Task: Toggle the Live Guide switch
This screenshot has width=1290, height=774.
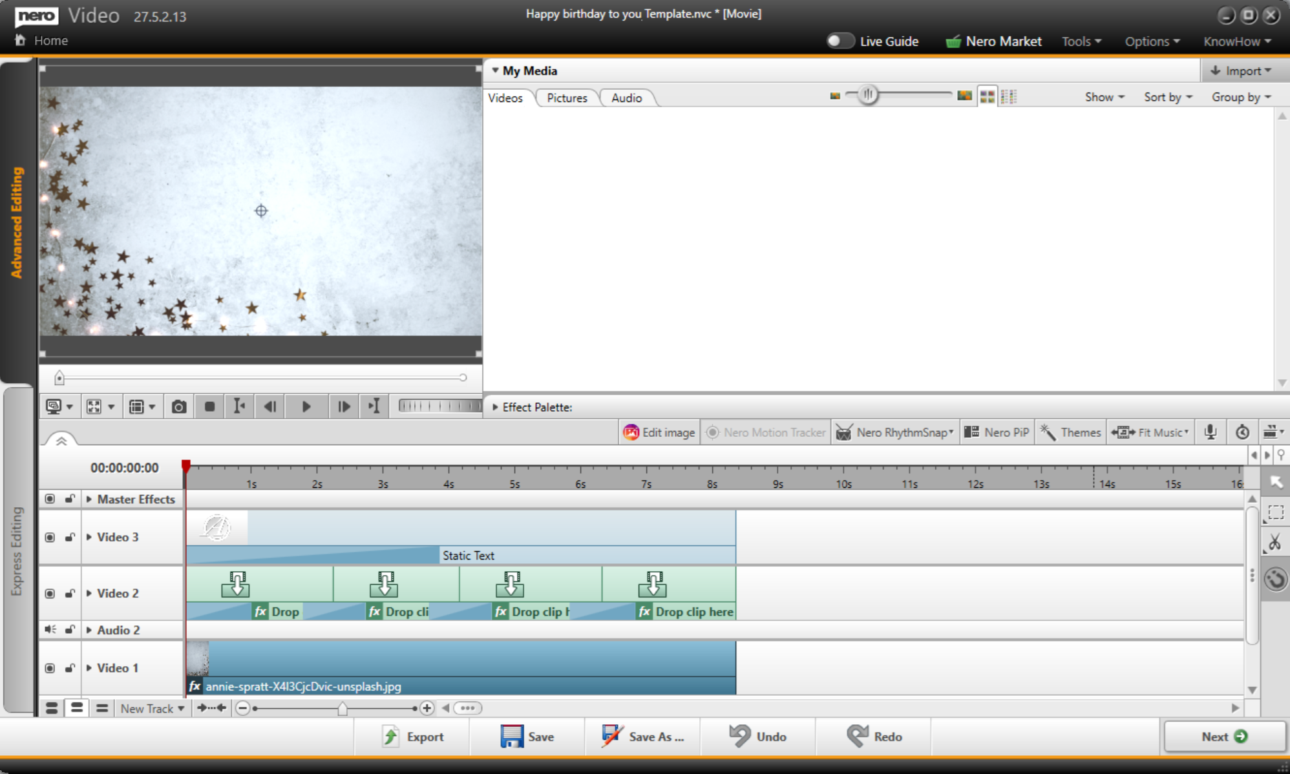Action: pos(840,41)
